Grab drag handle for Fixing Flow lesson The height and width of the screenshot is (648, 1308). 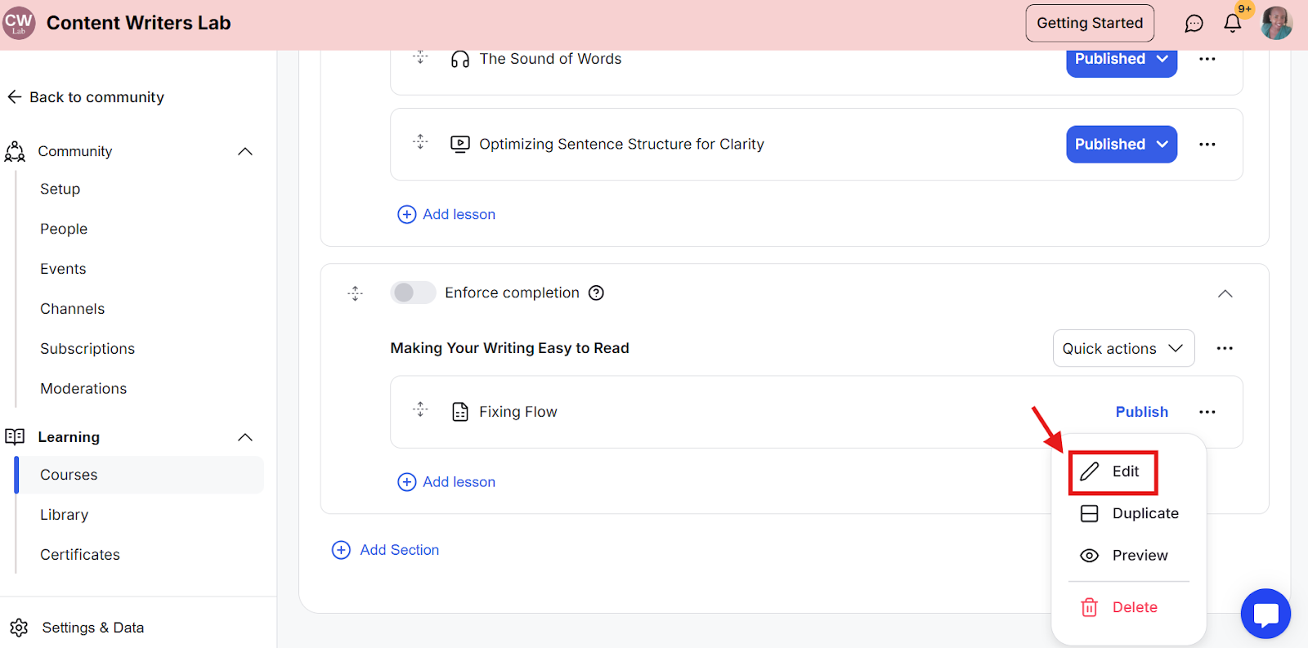coord(420,409)
